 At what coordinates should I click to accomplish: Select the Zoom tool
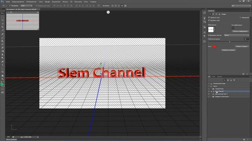coord(2,79)
